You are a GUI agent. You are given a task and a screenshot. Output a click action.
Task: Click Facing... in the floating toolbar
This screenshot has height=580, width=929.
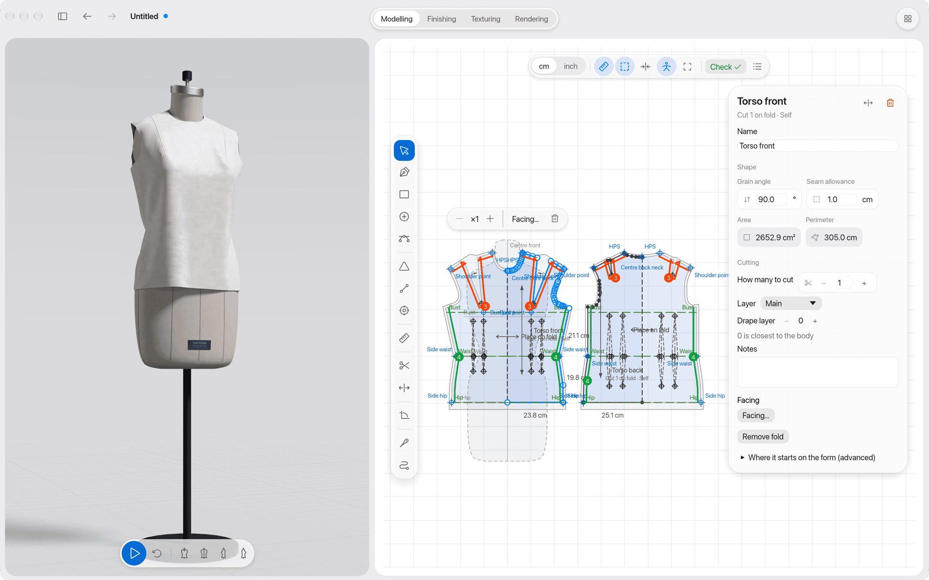pyautogui.click(x=525, y=219)
